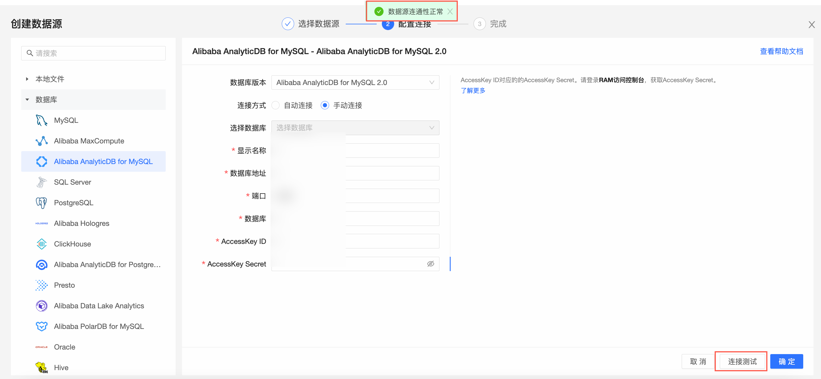This screenshot has height=379, width=821.
Task: Dismiss the connectivity success notification
Action: tap(450, 11)
